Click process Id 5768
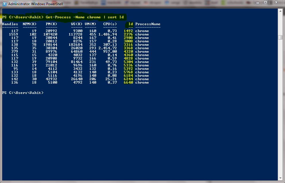 point(128,72)
